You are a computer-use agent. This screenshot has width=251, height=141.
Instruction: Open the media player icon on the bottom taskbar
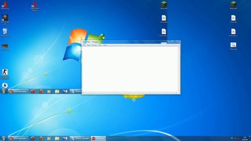pyautogui.click(x=49, y=138)
